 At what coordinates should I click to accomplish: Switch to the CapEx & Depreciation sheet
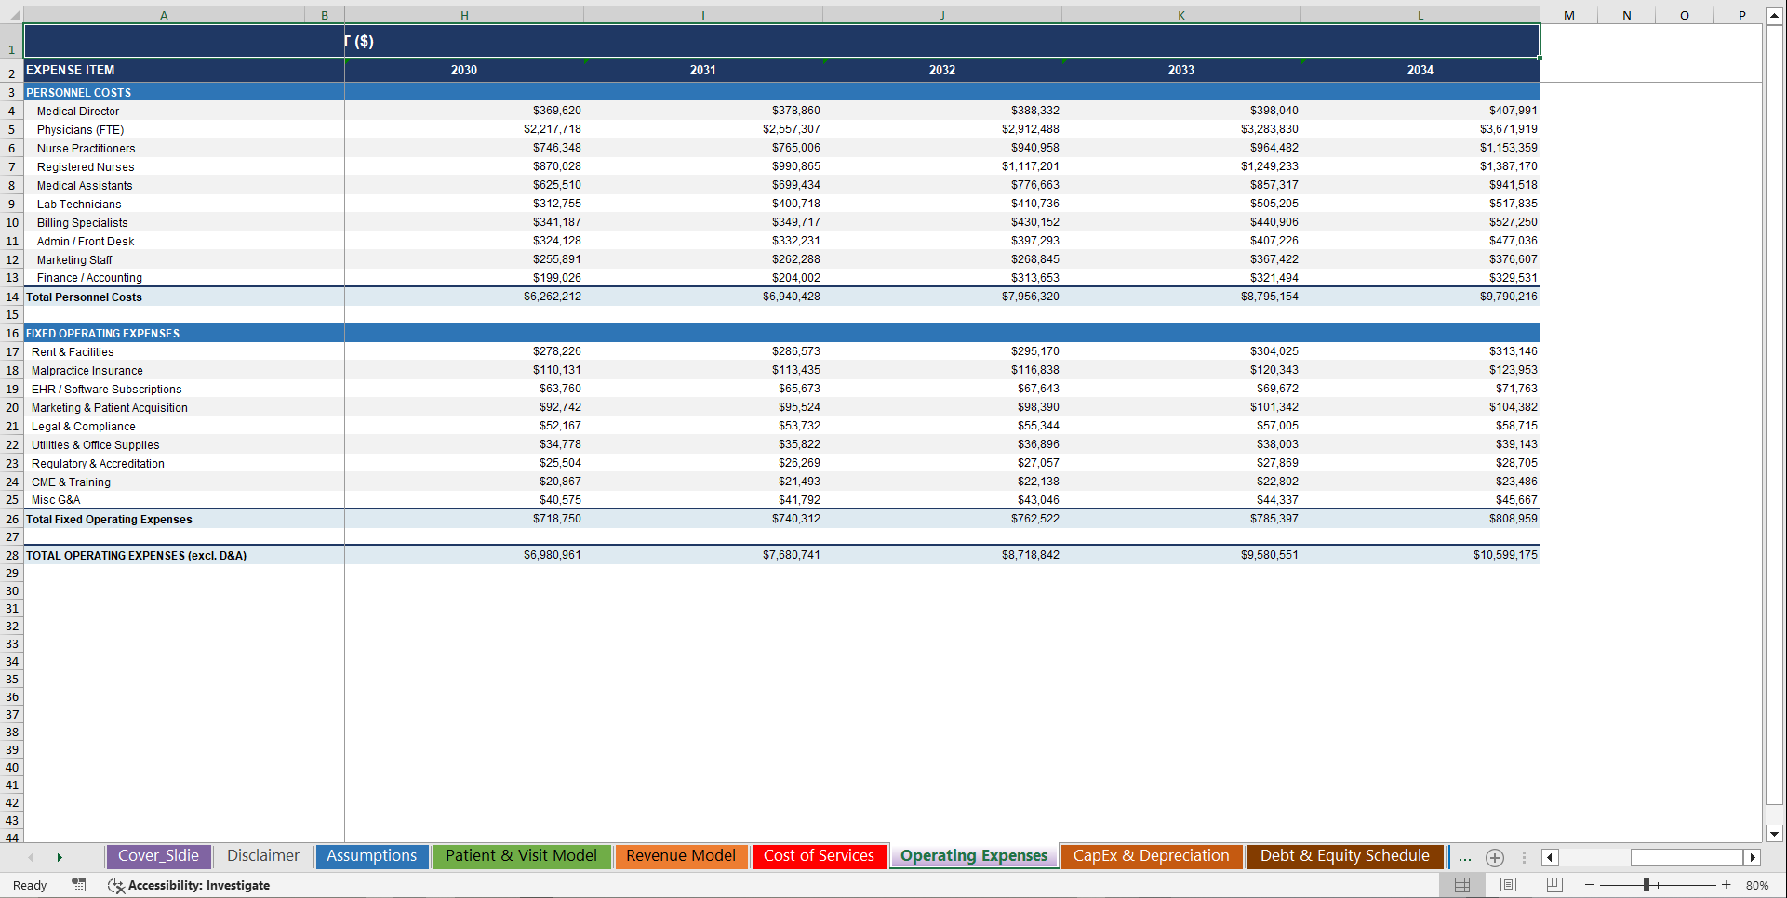[x=1152, y=856]
